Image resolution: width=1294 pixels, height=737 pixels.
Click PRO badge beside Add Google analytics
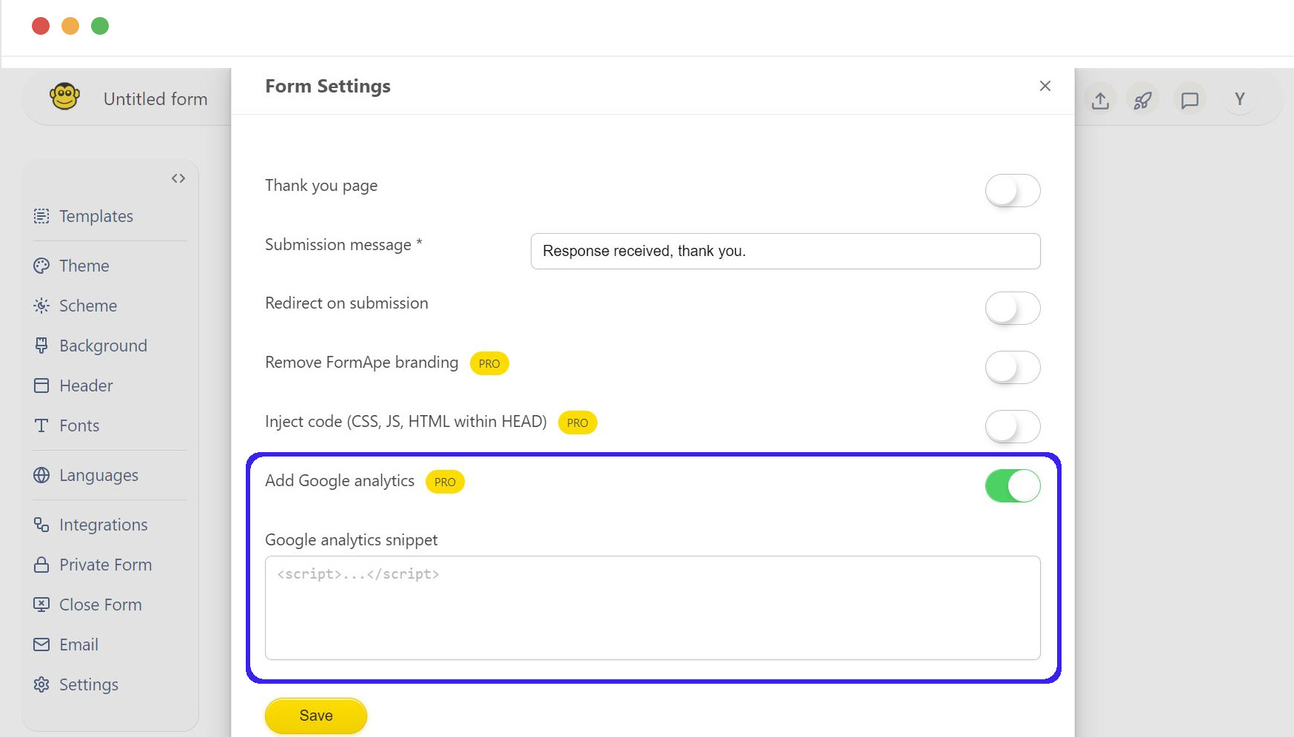coord(445,482)
